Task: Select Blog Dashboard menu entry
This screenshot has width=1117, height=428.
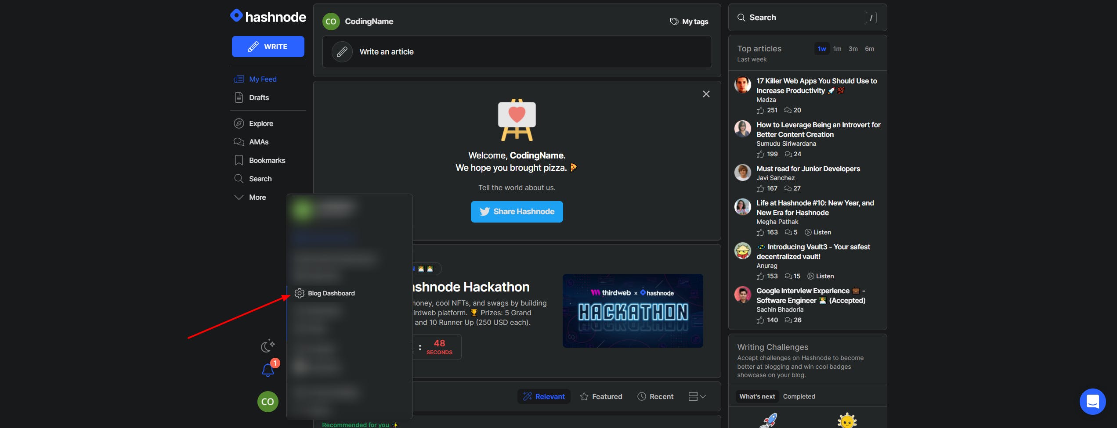Action: (x=325, y=293)
